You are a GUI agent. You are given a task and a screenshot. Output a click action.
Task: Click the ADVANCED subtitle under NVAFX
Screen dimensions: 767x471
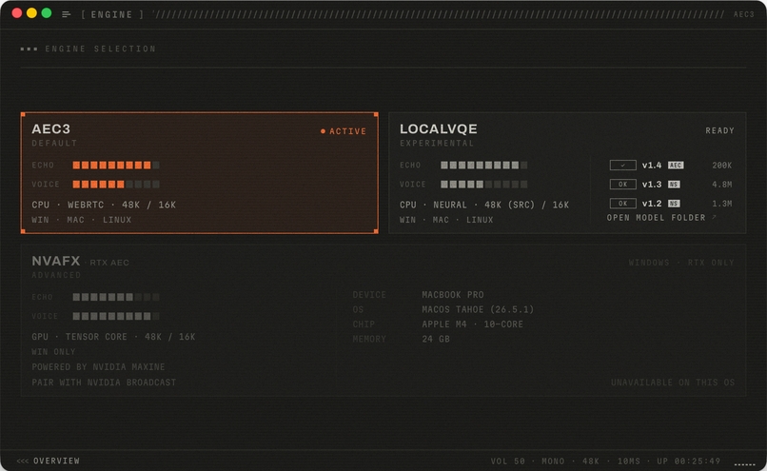[56, 275]
